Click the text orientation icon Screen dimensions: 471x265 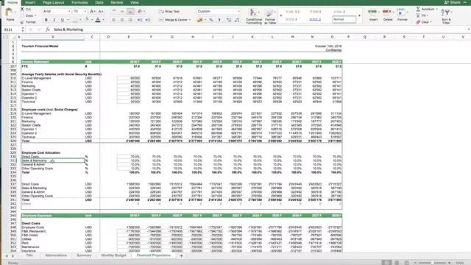pyautogui.click(x=140, y=11)
